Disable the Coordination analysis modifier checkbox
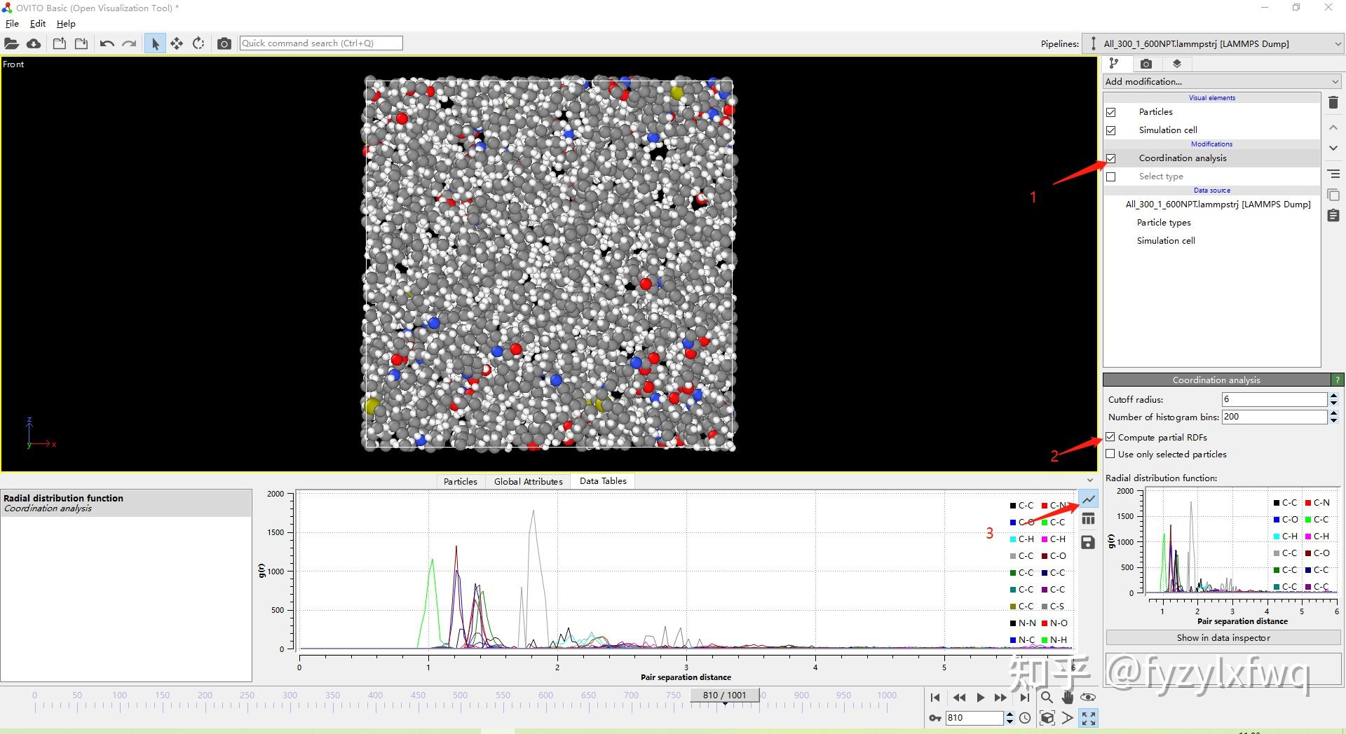The image size is (1346, 734). click(1111, 158)
